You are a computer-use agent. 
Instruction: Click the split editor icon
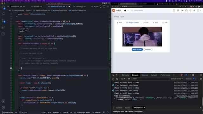[104, 6]
